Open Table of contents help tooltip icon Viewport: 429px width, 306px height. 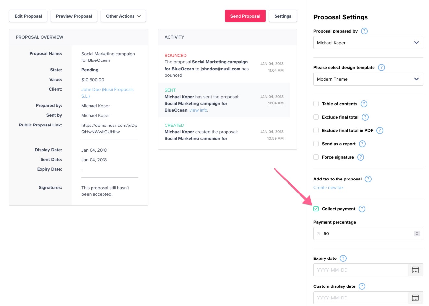pos(364,104)
